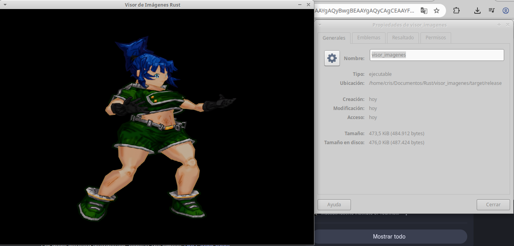Image resolution: width=514 pixels, height=246 pixels.
Task: Minimize the Visor de Imágenes Rust window
Action: click(x=300, y=5)
